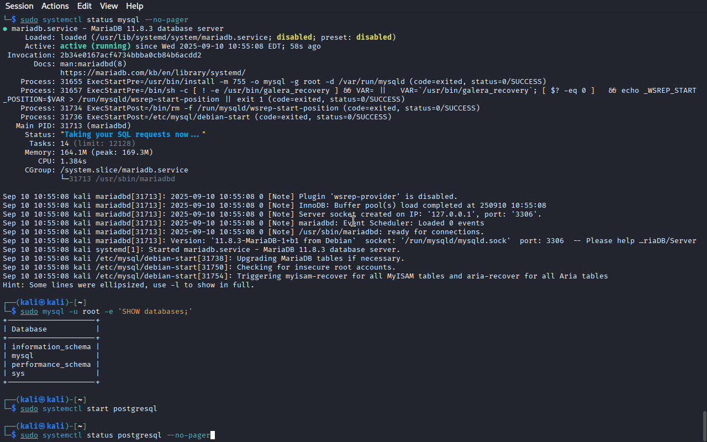
Task: Click the 'Version: 11.8.3-MariaDB-1+b1' log line
Action: click(x=350, y=241)
